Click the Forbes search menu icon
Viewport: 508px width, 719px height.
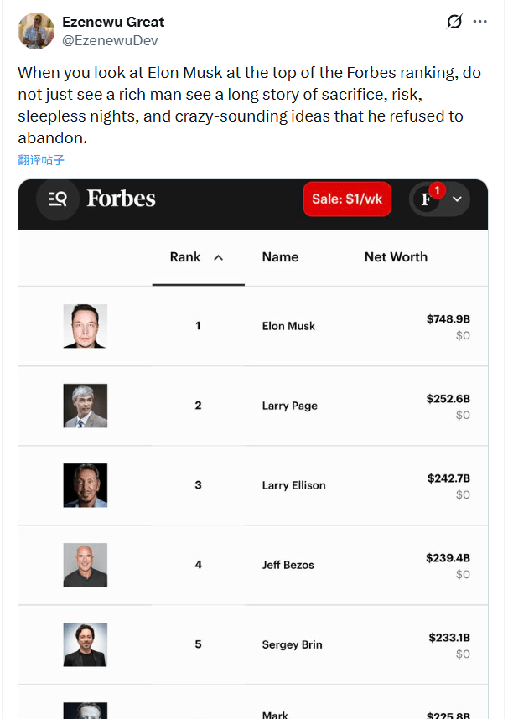(58, 199)
